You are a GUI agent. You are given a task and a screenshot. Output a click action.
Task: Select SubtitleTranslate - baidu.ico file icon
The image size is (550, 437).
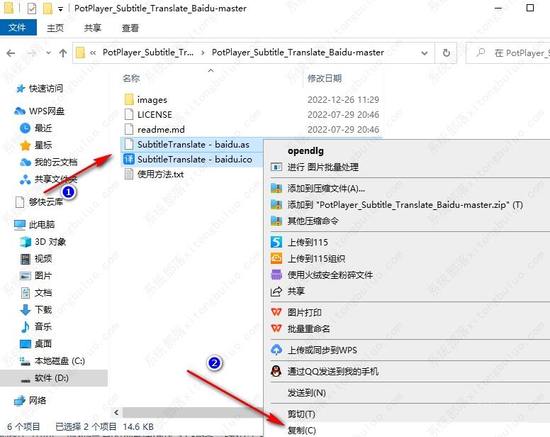pyautogui.click(x=129, y=159)
